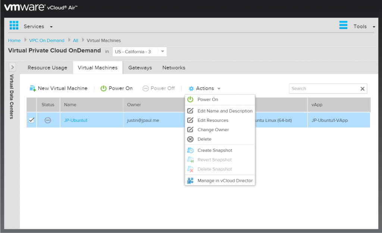Choose Power On from the Actions menu
The width and height of the screenshot is (382, 233).
[x=220, y=99]
